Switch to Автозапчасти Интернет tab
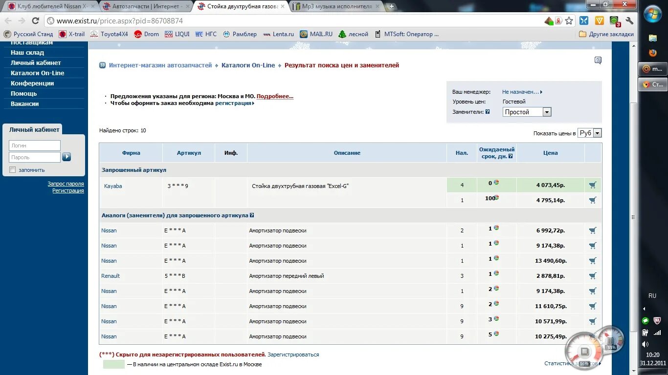 click(x=145, y=6)
